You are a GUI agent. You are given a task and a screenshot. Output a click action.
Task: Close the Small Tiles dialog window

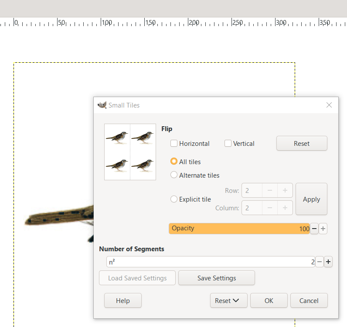point(329,105)
